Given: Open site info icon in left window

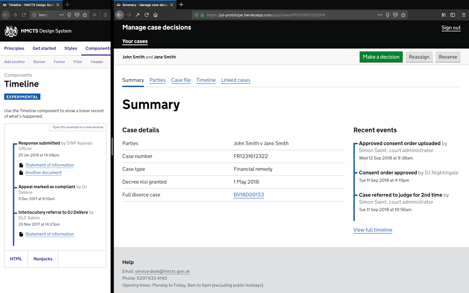Looking at the screenshot, I should point(34,15).
